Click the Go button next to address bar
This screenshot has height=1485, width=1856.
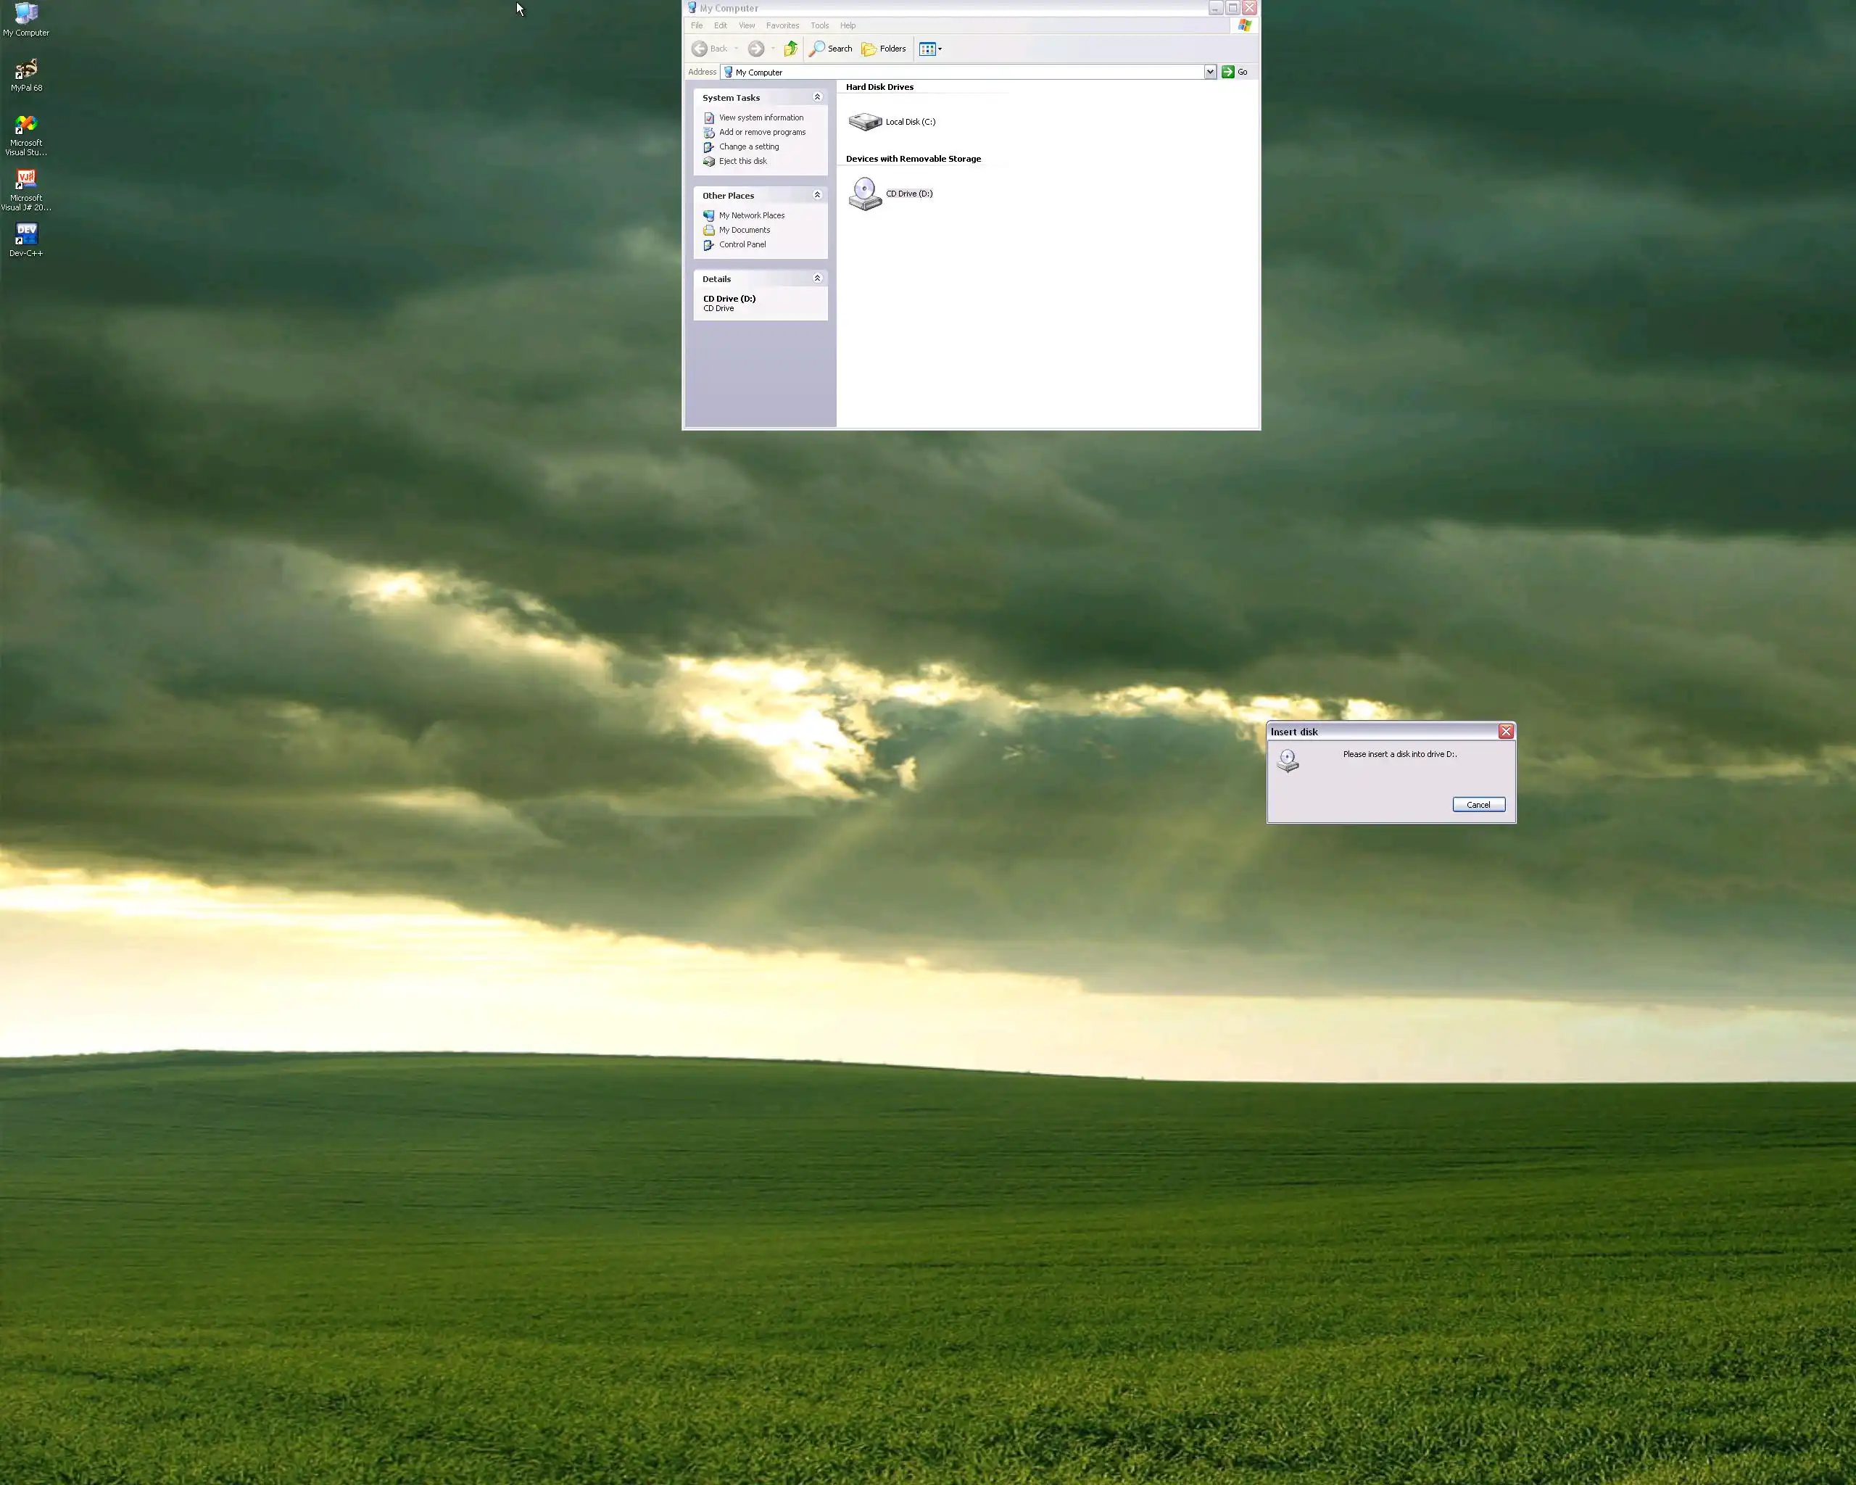1235,73
